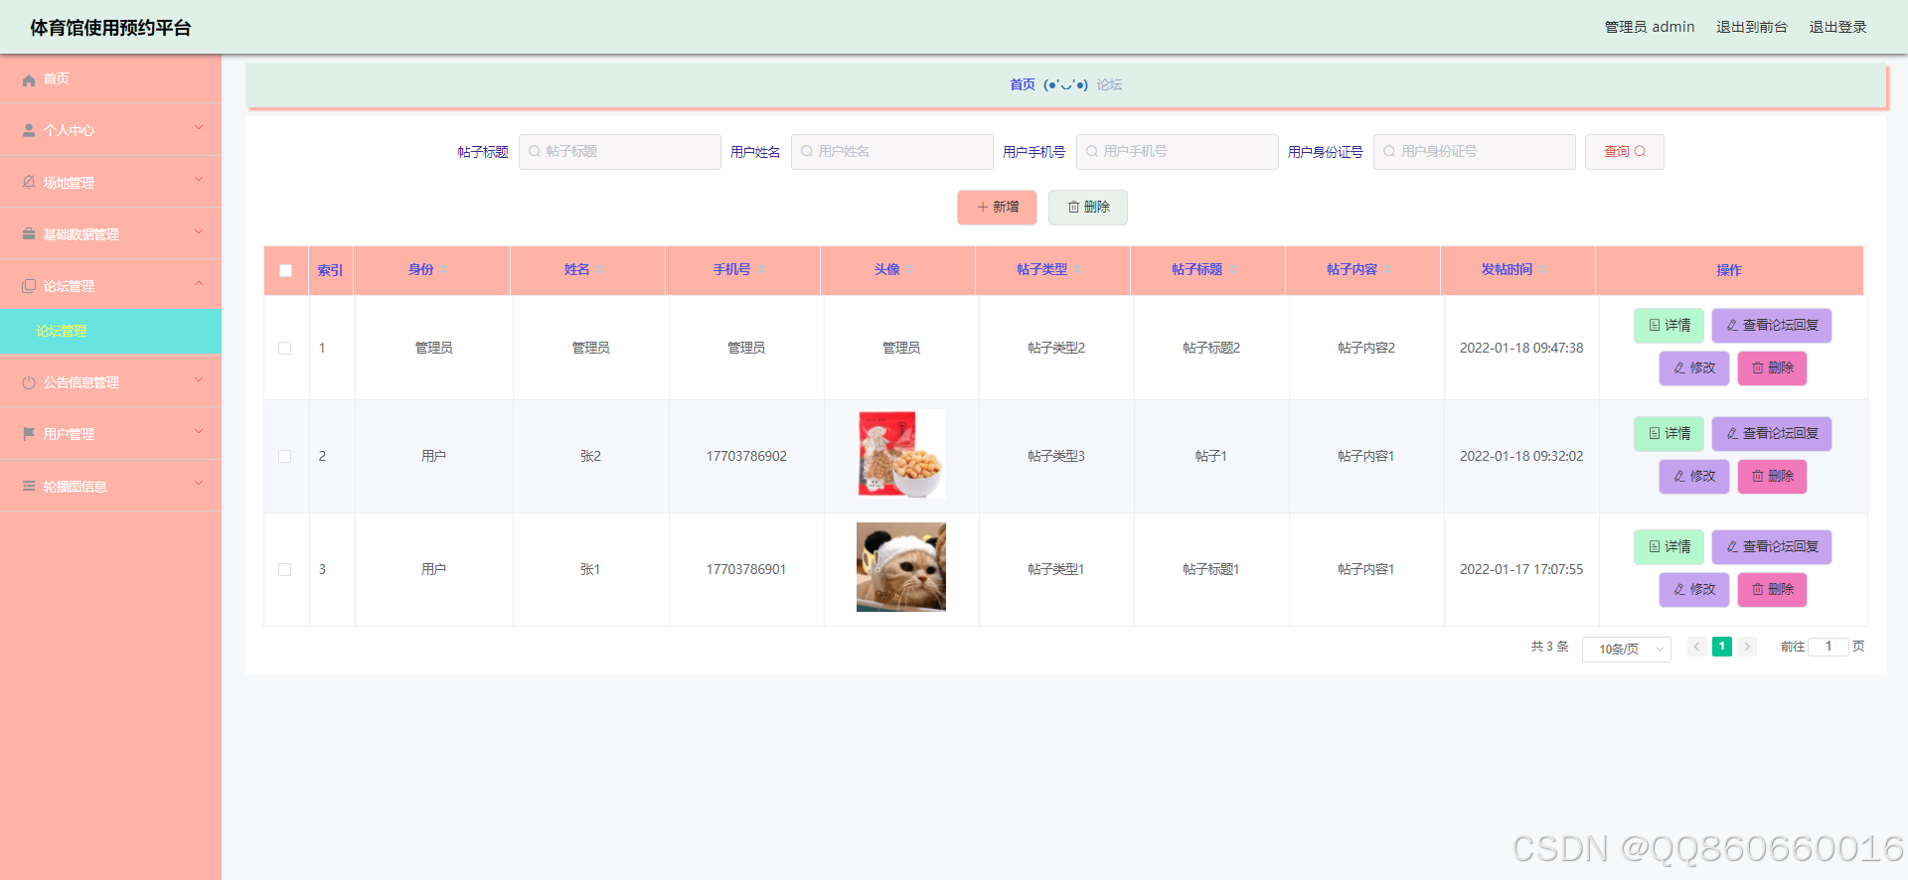
Task: Select page 1 pagination button
Action: (1722, 647)
